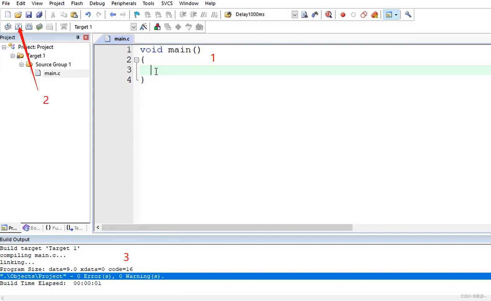Open the SVCS menu
This screenshot has width=491, height=301.
pyautogui.click(x=167, y=3)
